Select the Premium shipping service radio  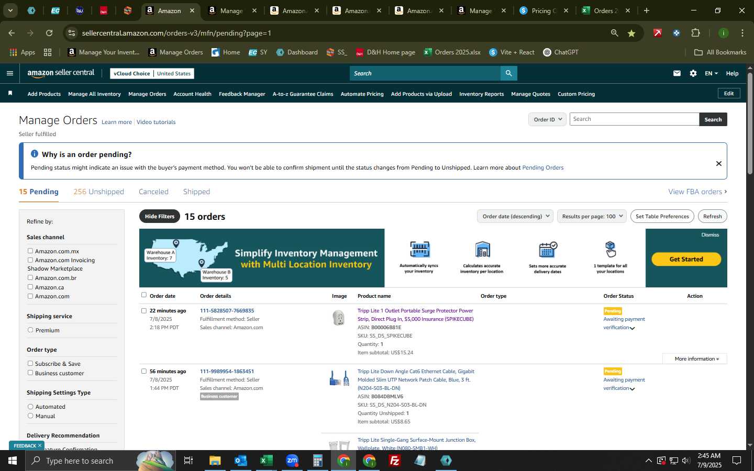[x=30, y=330]
